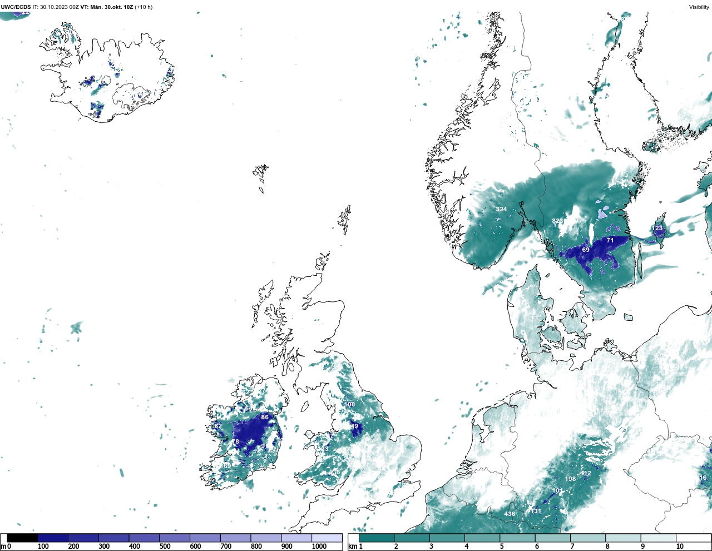The height and width of the screenshot is (551, 712).
Task: Click the "78" value over western Ireland
Action: point(235,442)
